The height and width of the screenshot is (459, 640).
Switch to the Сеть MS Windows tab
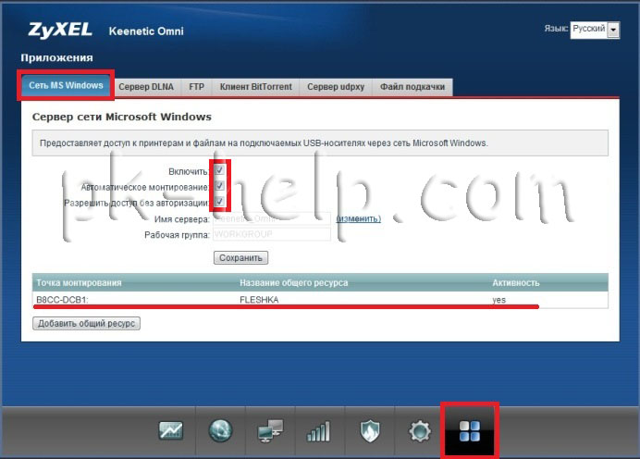pyautogui.click(x=66, y=85)
